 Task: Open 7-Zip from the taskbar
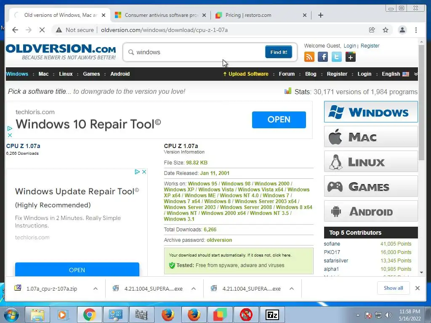[x=272, y=315]
